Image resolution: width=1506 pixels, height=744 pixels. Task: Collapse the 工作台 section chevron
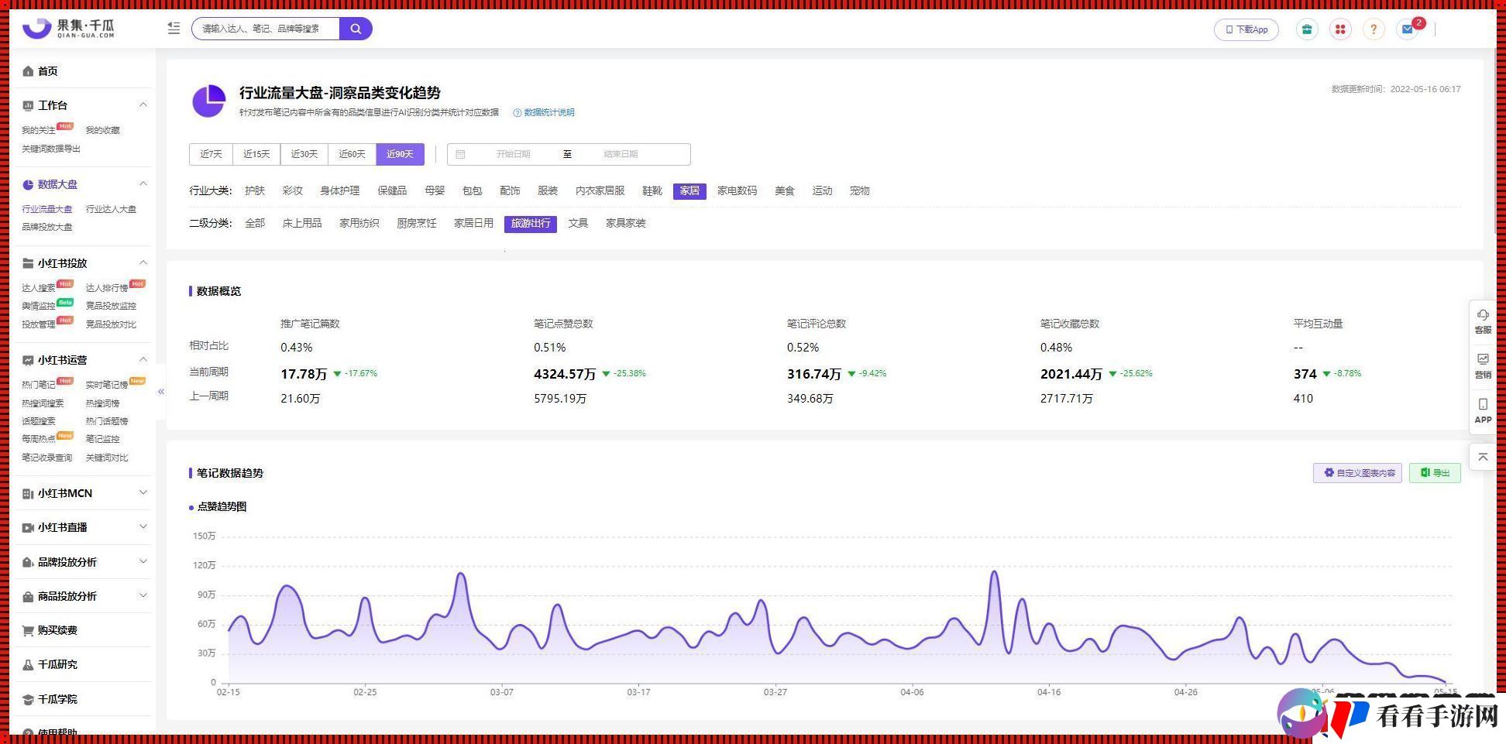(x=143, y=105)
